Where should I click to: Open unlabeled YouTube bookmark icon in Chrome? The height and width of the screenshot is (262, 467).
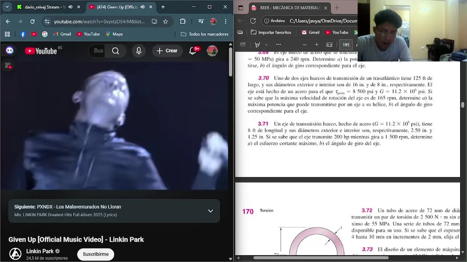(x=34, y=34)
